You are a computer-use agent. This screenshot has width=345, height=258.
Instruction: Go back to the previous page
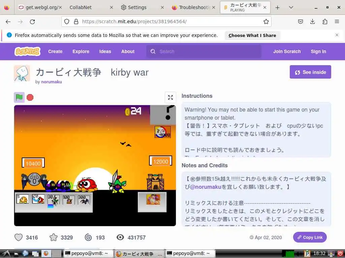pyautogui.click(x=8, y=21)
